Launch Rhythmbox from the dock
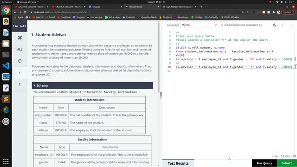The image size is (297, 167). pyautogui.click(x=6, y=21)
